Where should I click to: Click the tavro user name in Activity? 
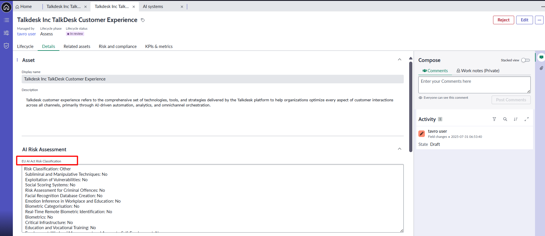[x=437, y=131]
